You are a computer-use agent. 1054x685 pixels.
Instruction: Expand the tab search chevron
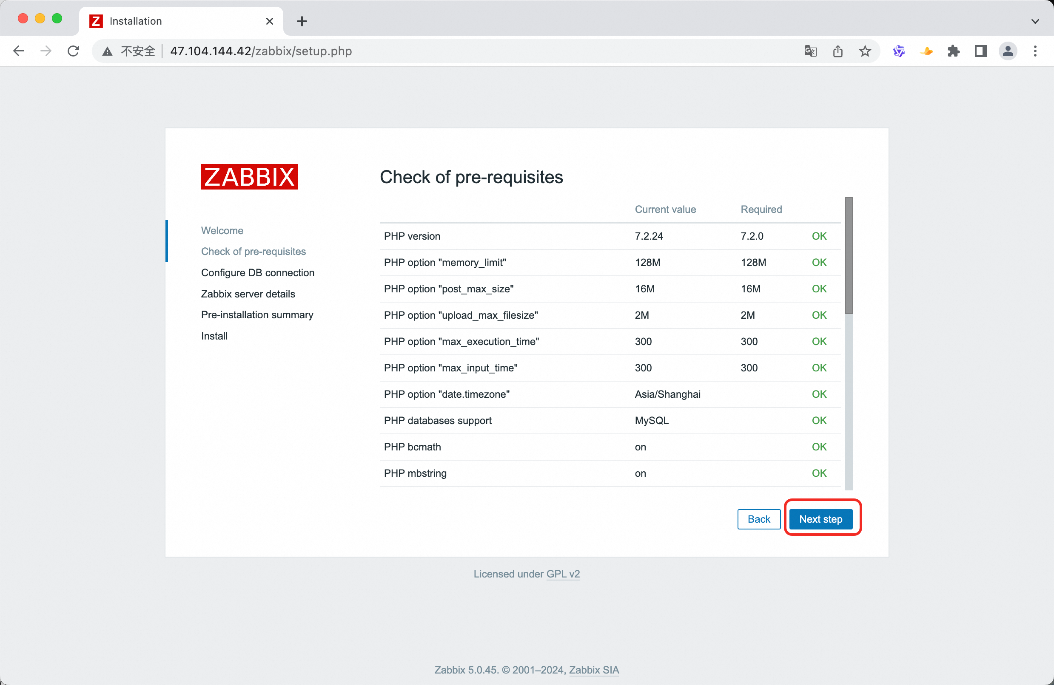tap(1035, 21)
